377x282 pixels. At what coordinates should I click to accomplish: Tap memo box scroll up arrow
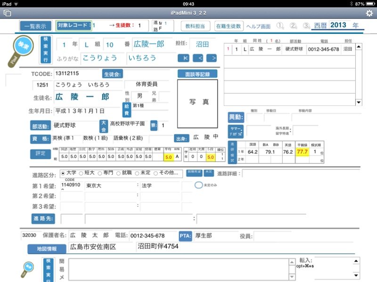click(x=292, y=262)
